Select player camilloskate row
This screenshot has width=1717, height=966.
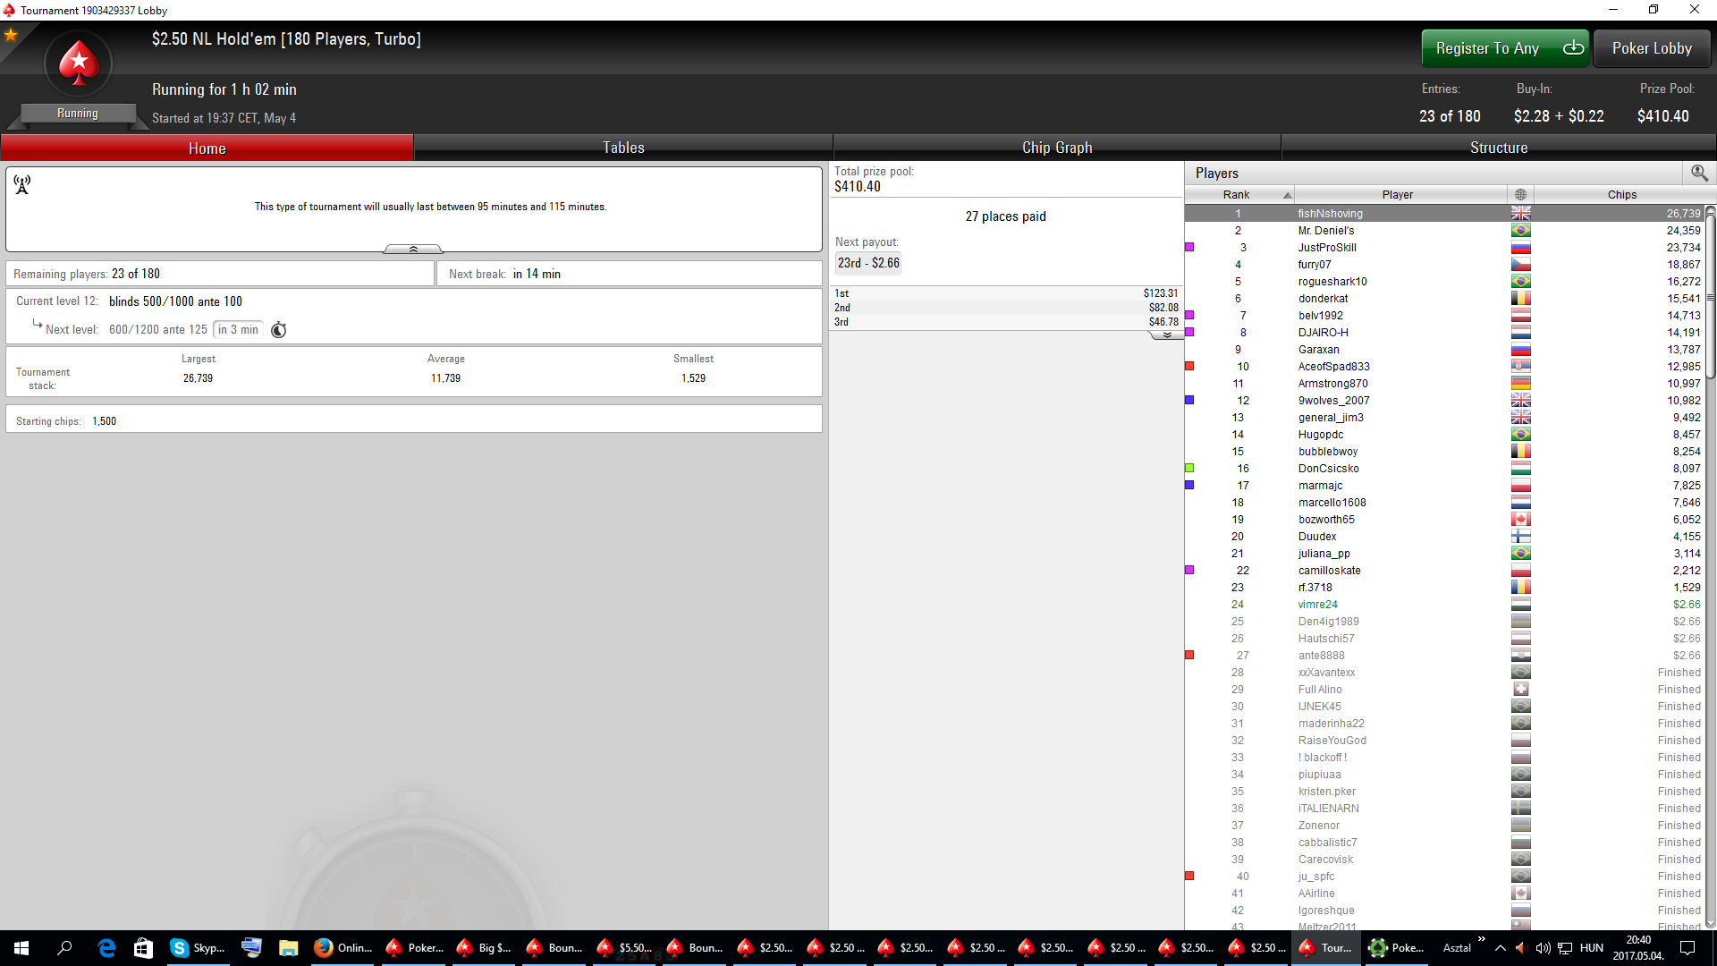1444,571
